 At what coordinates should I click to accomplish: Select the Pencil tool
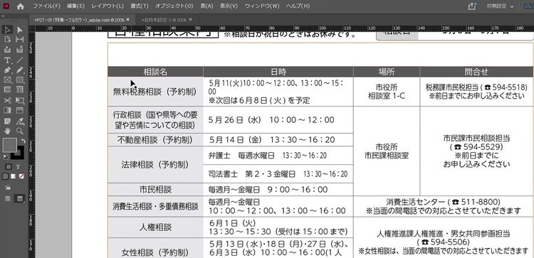click(x=20, y=70)
